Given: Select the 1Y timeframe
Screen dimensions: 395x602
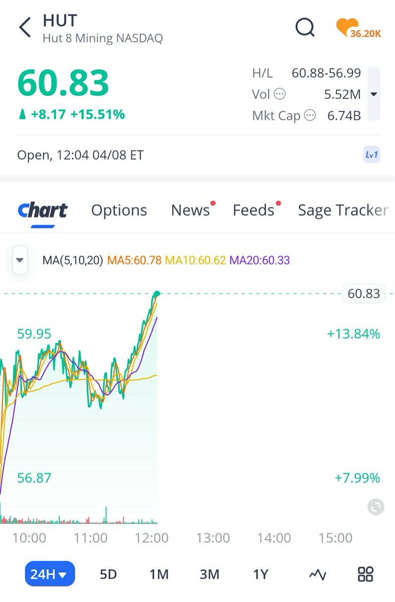Looking at the screenshot, I should pyautogui.click(x=260, y=574).
